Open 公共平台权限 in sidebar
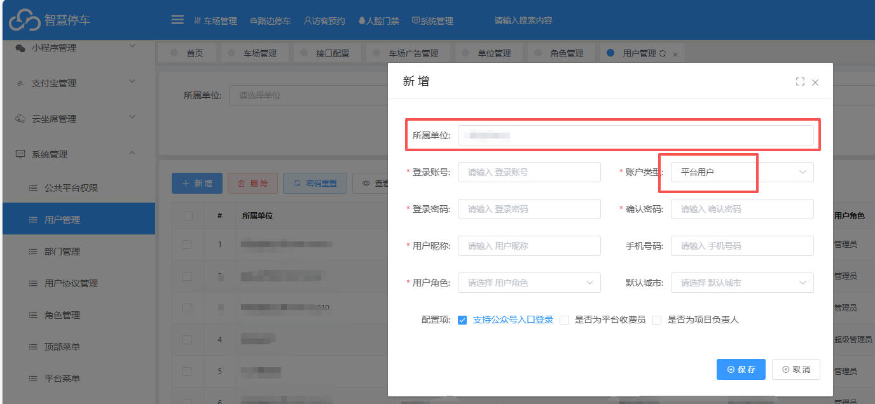 click(x=79, y=188)
